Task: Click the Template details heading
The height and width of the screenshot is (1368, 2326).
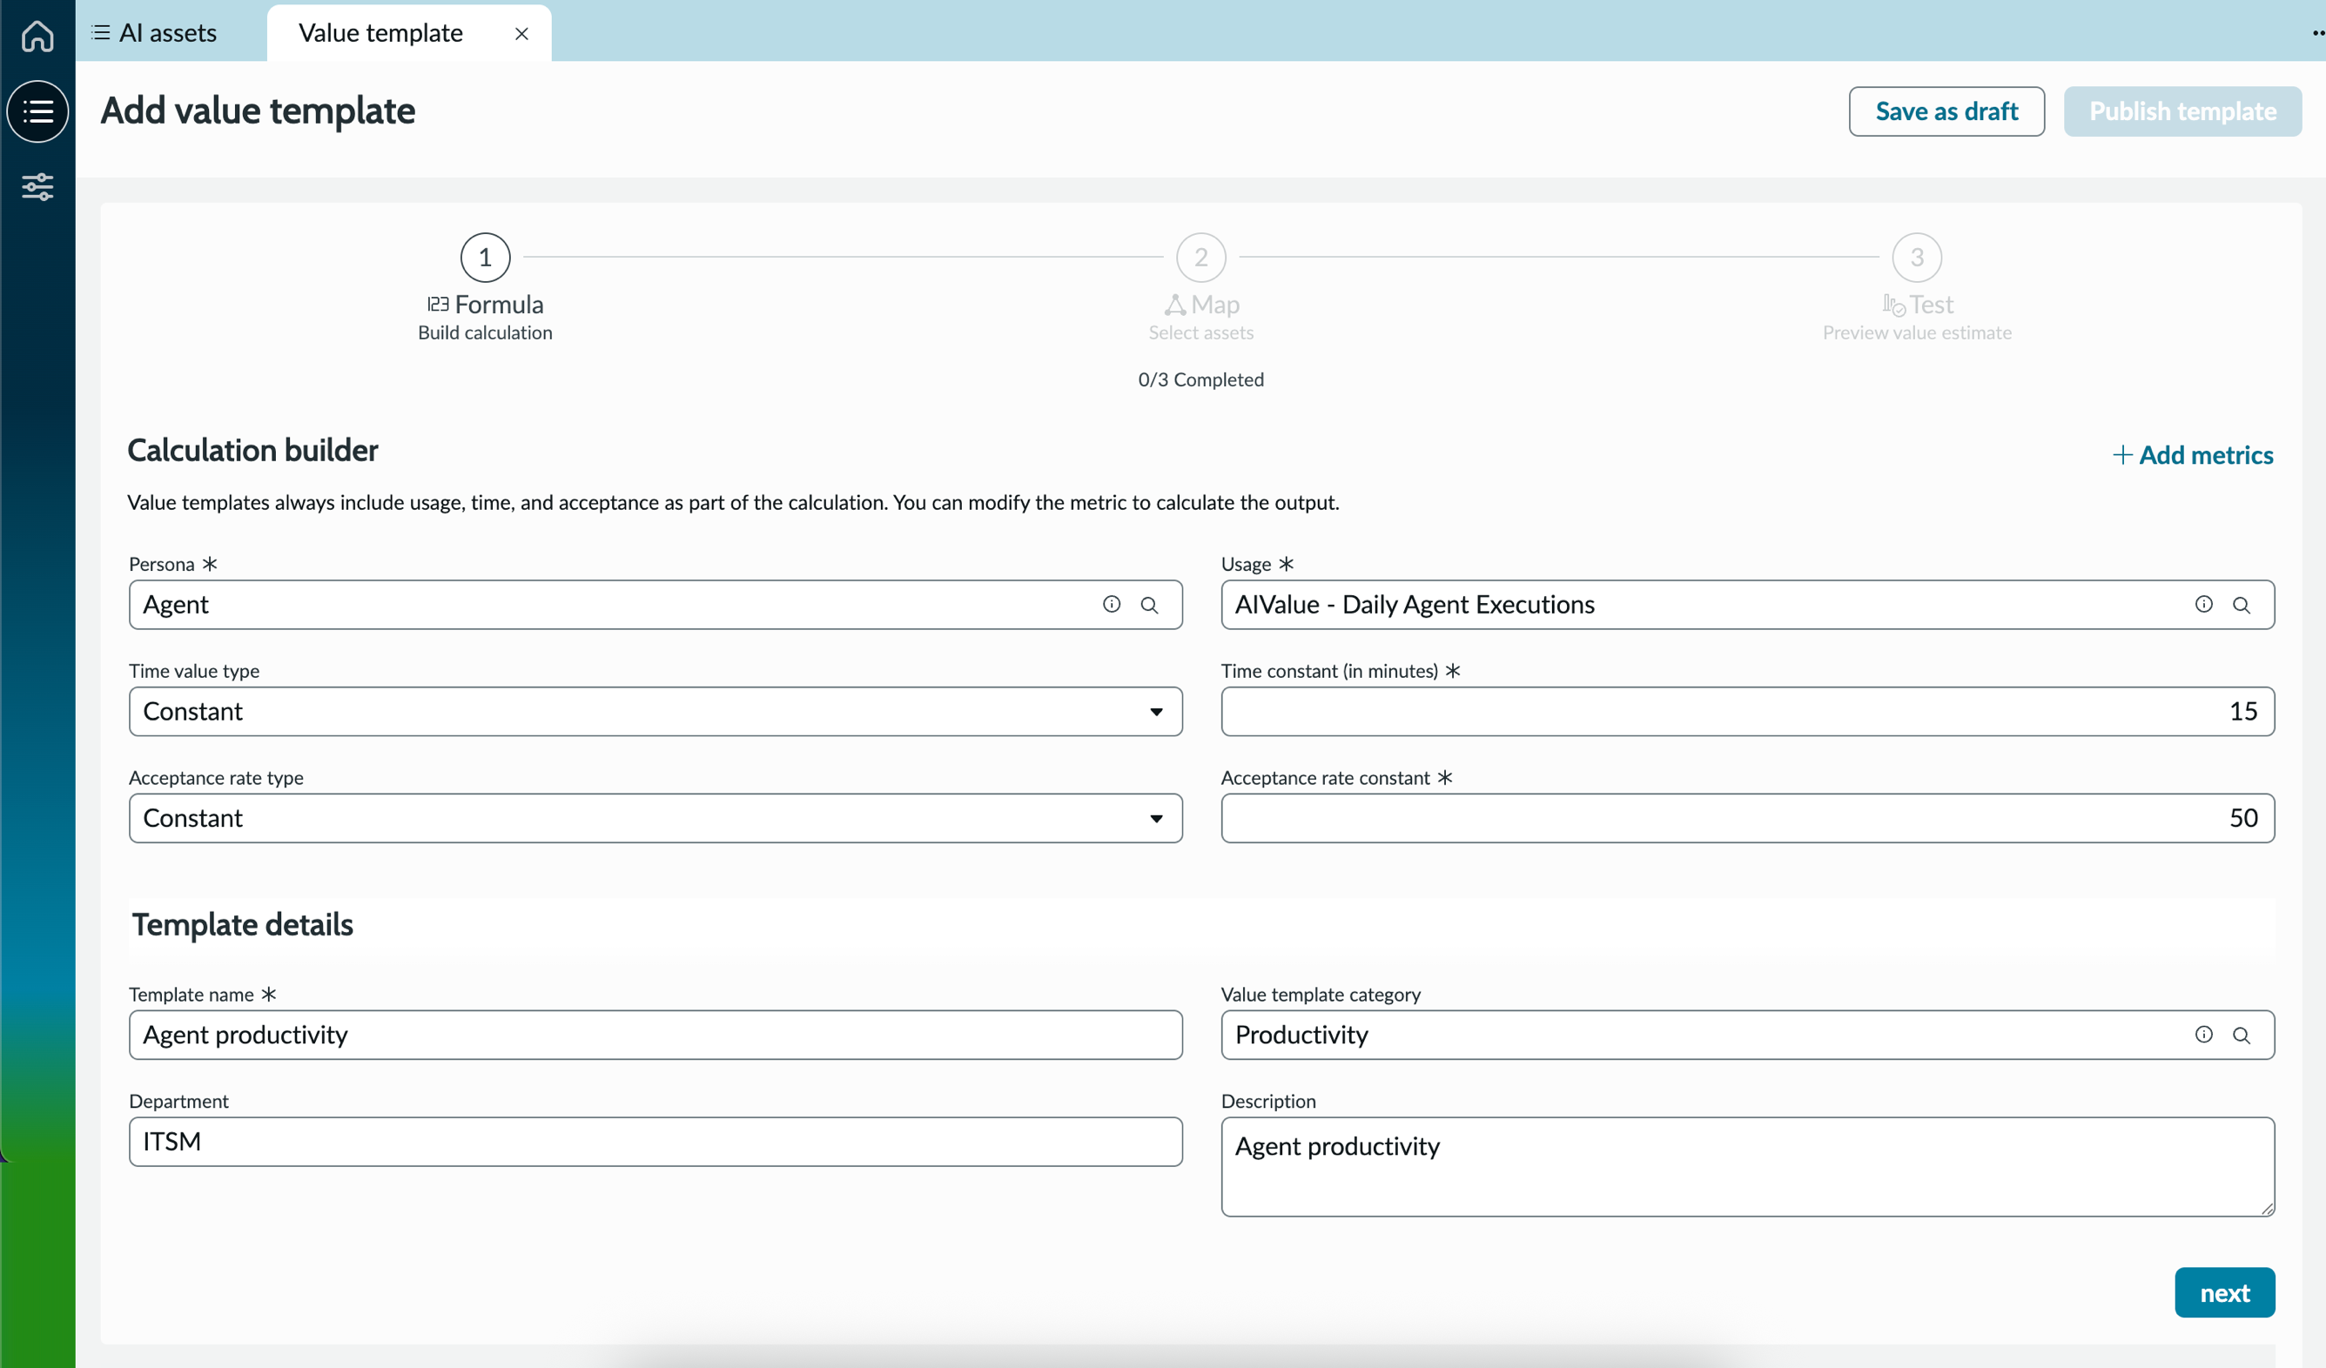Action: pyautogui.click(x=243, y=924)
